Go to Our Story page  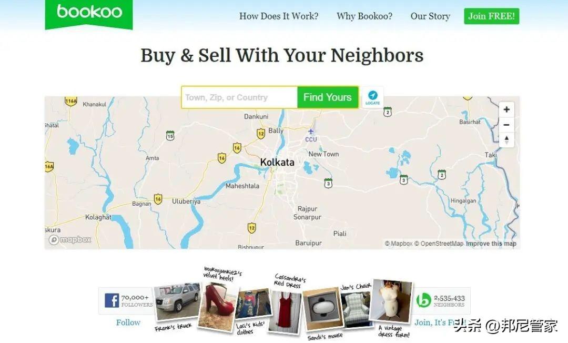click(430, 16)
